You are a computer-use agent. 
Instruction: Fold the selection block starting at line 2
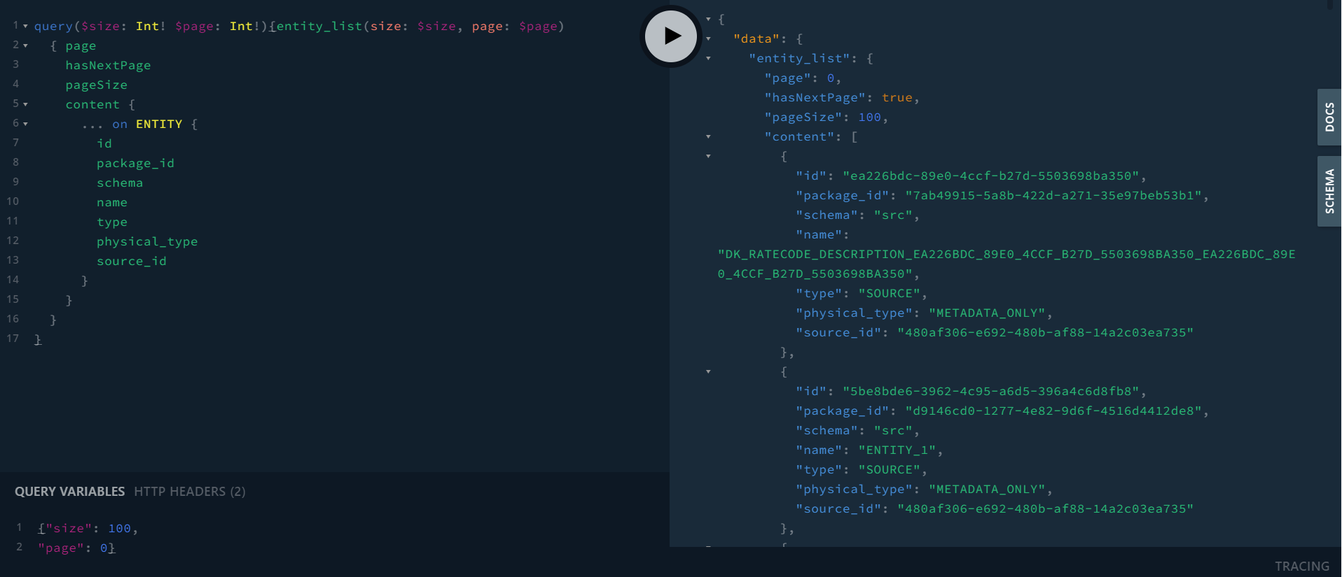pos(26,46)
